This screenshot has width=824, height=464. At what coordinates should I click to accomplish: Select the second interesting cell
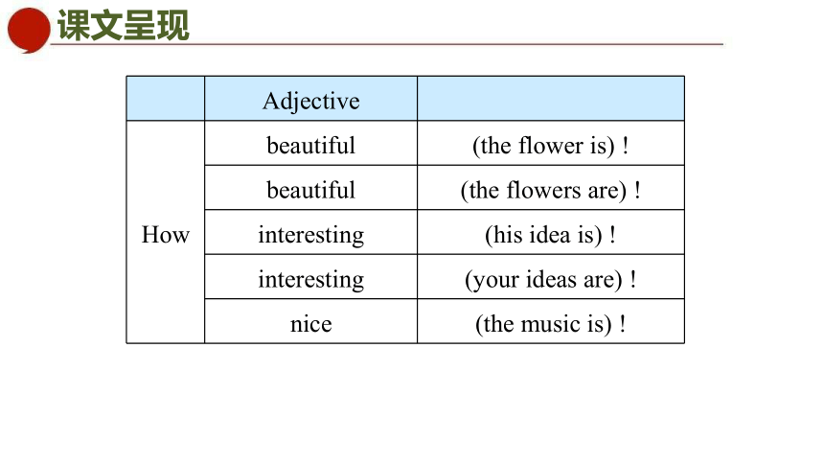click(x=311, y=277)
